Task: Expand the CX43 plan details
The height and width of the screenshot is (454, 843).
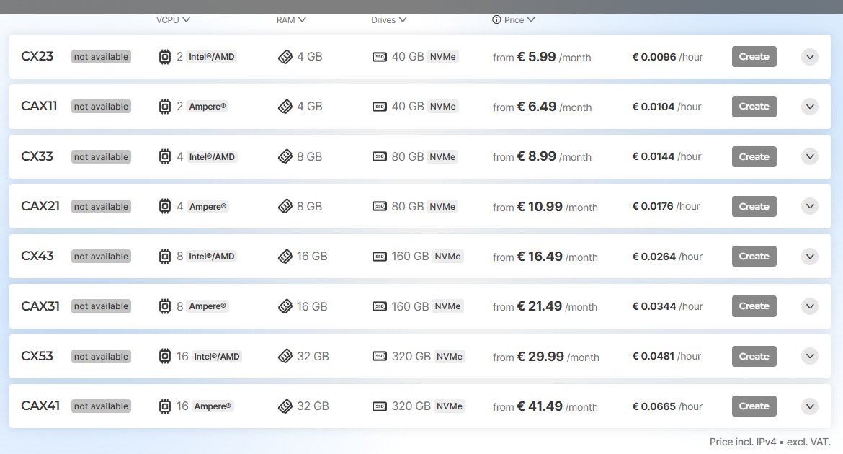Action: (x=810, y=256)
